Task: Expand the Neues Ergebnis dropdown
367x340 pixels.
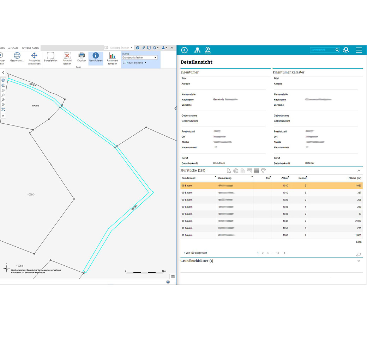Action: (134, 63)
